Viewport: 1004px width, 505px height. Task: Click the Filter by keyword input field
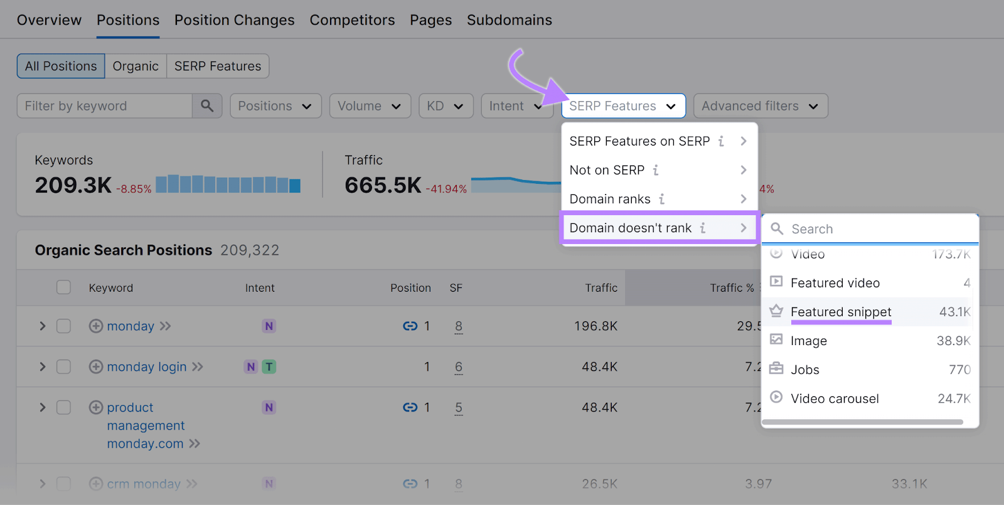104,106
